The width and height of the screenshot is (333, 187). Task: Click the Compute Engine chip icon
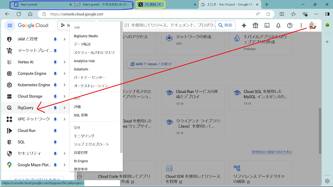click(9, 74)
